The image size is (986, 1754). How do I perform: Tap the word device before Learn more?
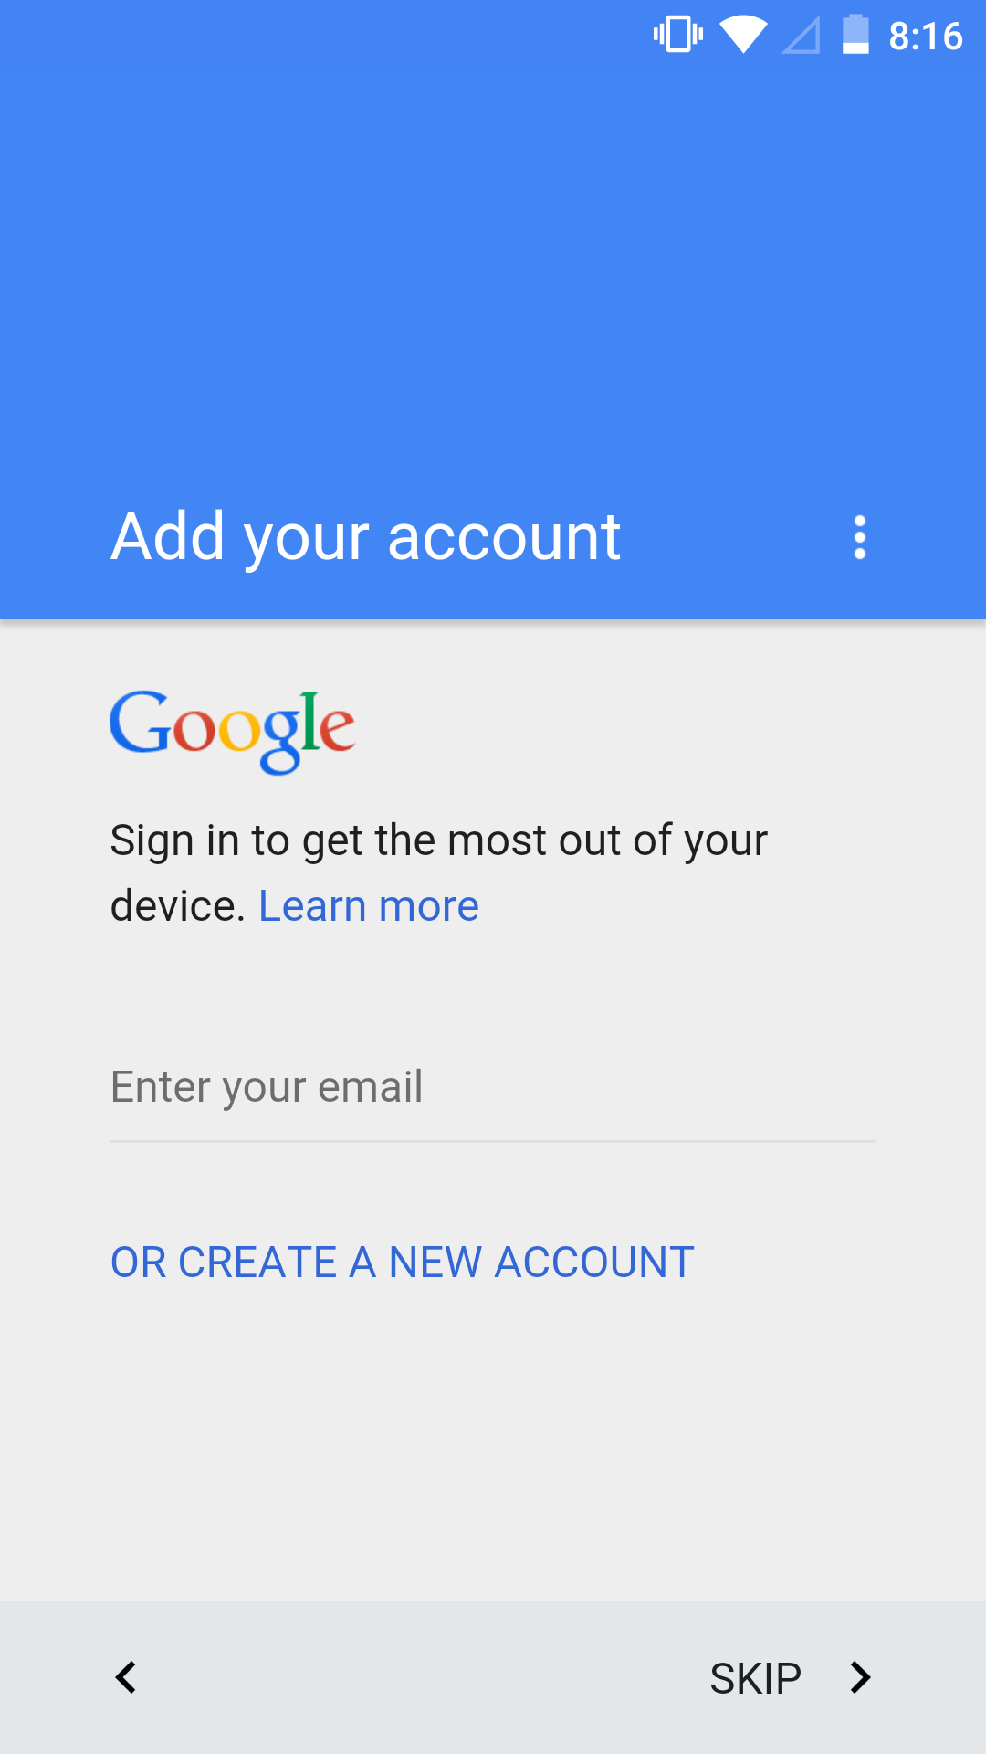coord(177,906)
